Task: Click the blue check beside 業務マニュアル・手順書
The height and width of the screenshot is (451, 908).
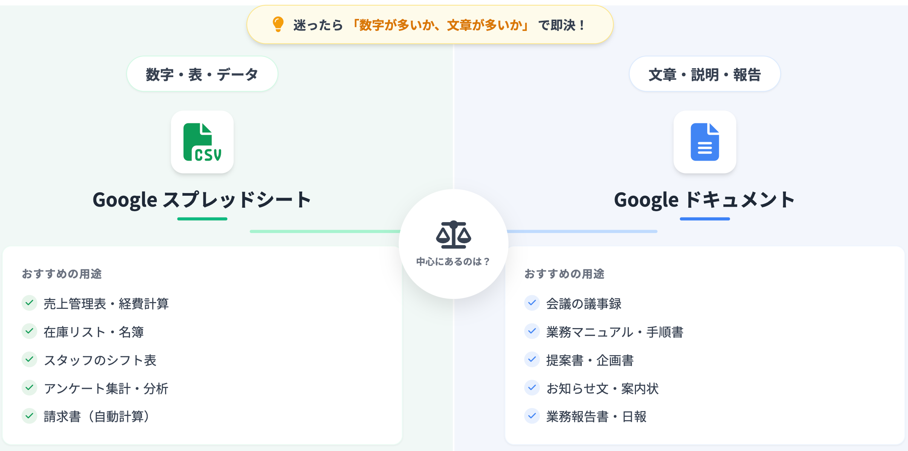Action: pyautogui.click(x=532, y=331)
